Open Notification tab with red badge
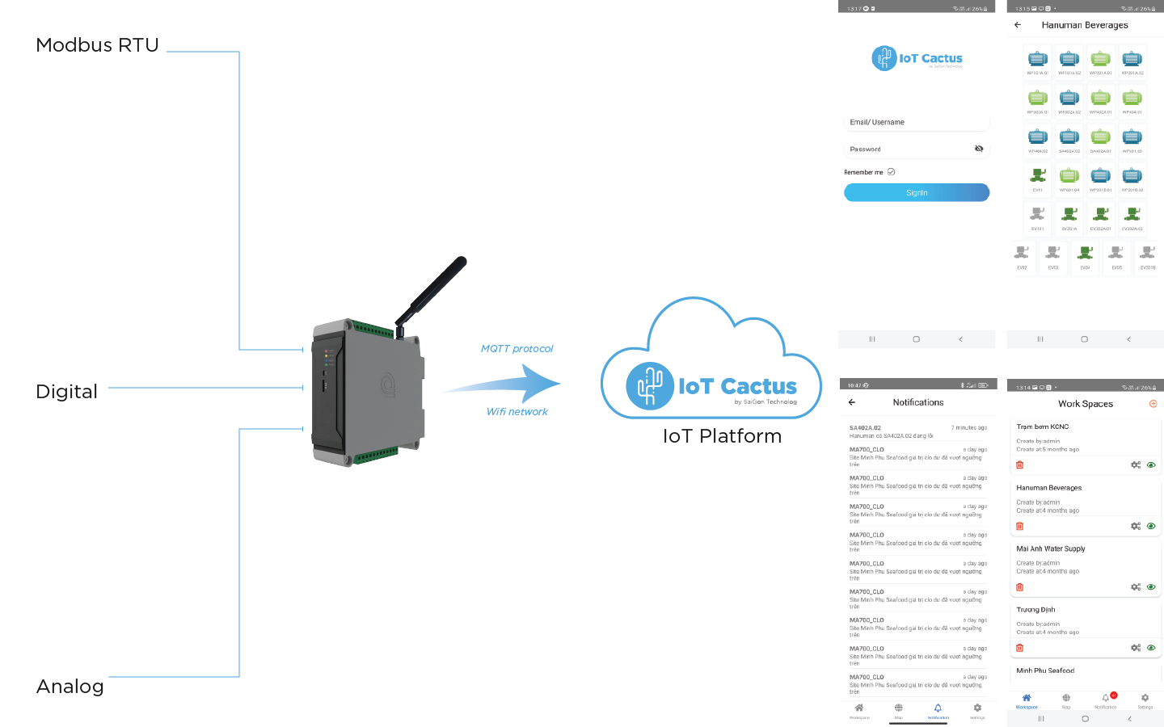The width and height of the screenshot is (1164, 727). click(1106, 700)
